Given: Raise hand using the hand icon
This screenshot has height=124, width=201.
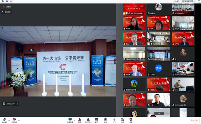Looking at the screenshot, I should [x=114, y=120].
